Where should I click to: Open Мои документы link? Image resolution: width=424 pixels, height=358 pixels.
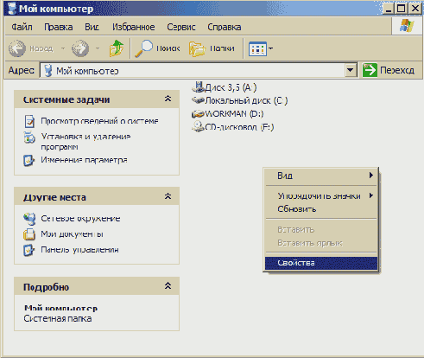click(72, 233)
